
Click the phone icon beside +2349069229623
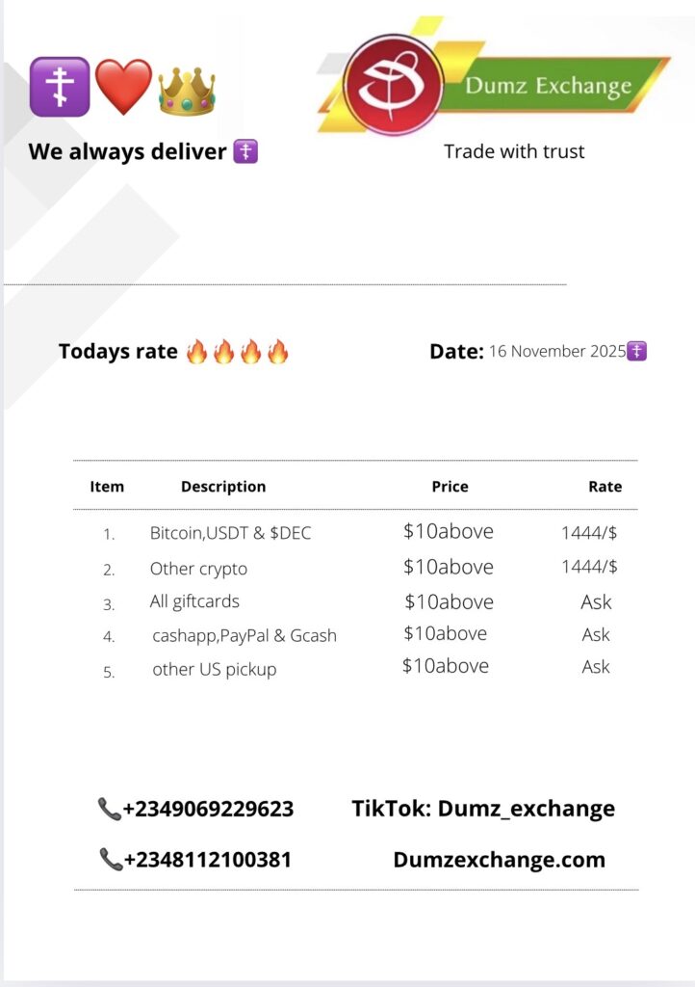[110, 809]
